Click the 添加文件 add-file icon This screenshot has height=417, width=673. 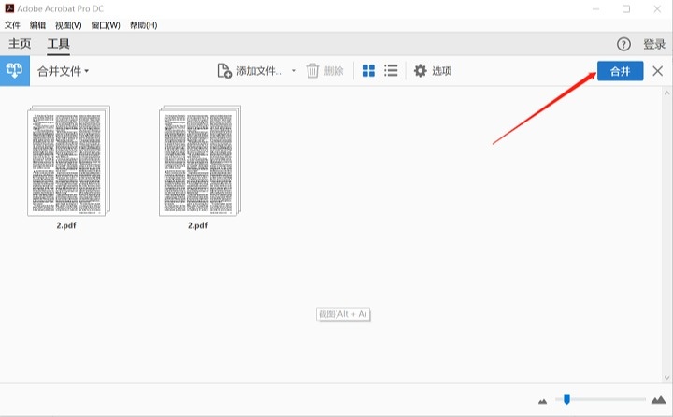(x=224, y=71)
